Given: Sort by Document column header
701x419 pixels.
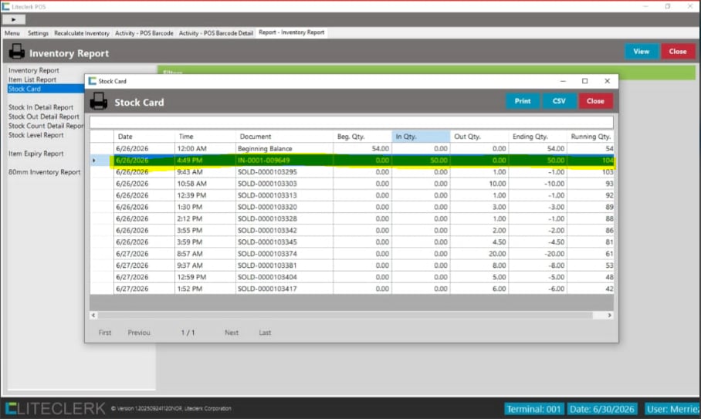Looking at the screenshot, I should click(x=284, y=137).
